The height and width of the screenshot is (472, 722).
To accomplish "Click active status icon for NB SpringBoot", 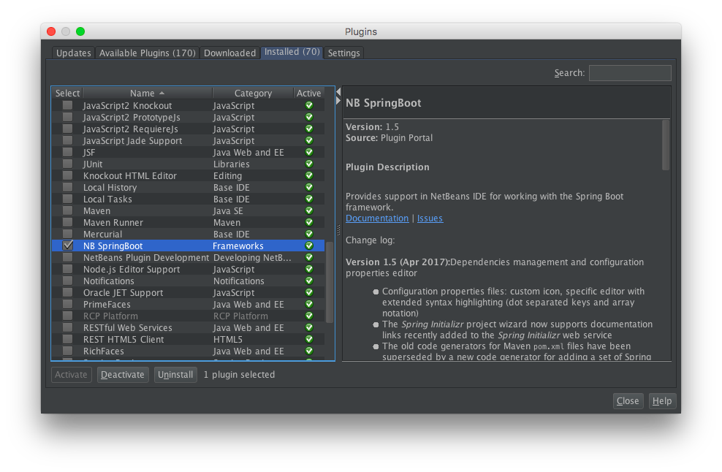I will [x=309, y=246].
